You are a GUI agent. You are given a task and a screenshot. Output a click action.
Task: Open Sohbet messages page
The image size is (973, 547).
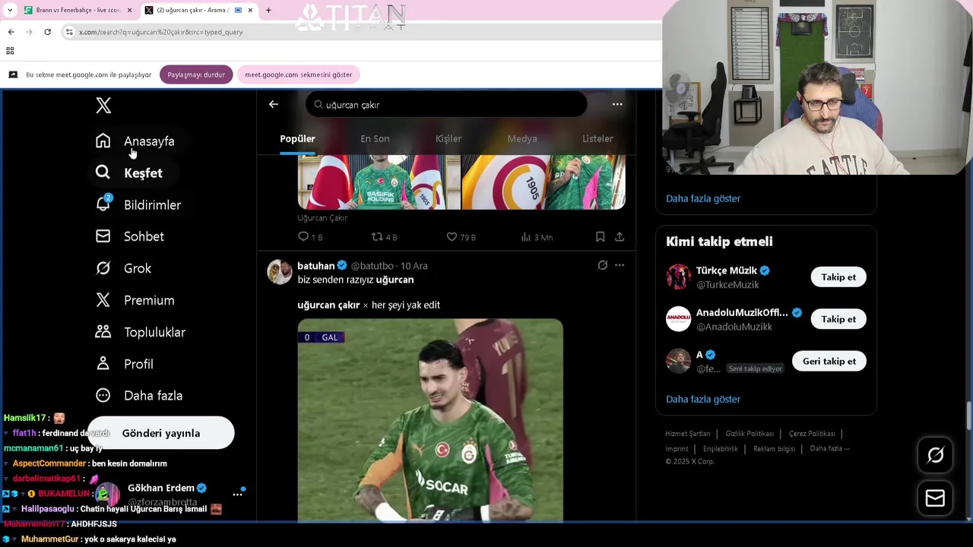[129, 236]
